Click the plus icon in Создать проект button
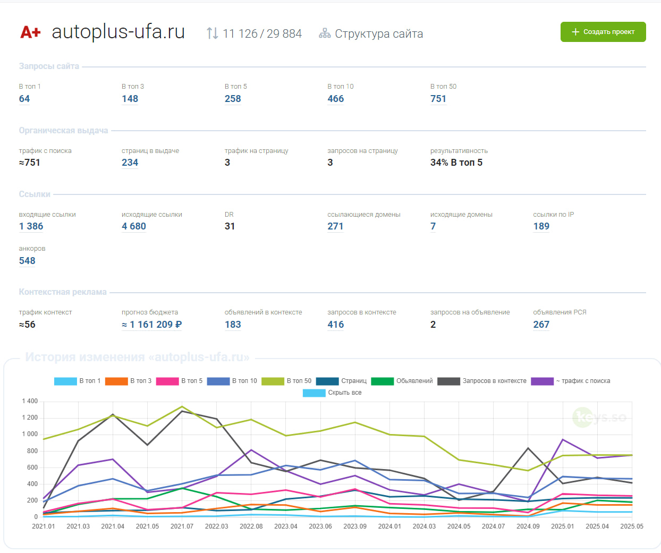Image resolution: width=661 pixels, height=553 pixels. click(x=575, y=32)
